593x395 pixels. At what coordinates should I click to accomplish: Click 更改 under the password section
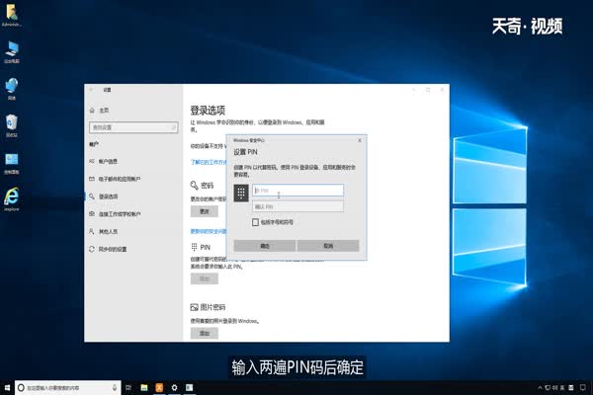click(205, 211)
